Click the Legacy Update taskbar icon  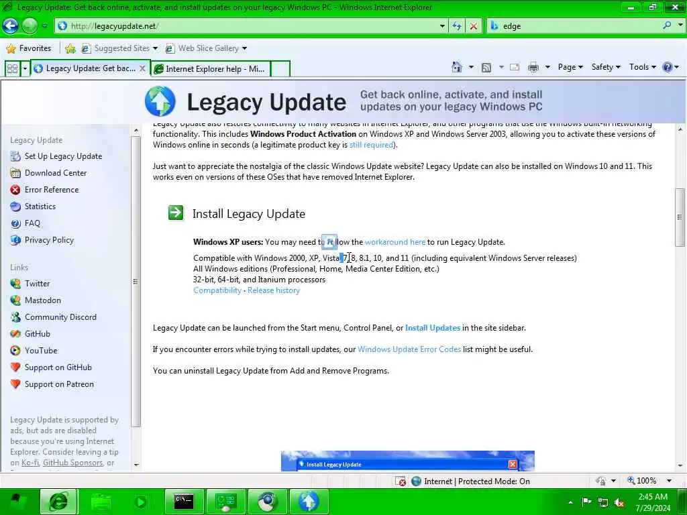[x=309, y=502]
